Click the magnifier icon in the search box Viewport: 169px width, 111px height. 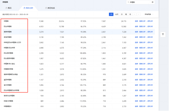(128, 2)
